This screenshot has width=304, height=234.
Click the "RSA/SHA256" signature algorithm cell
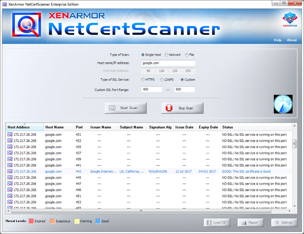[158, 171]
